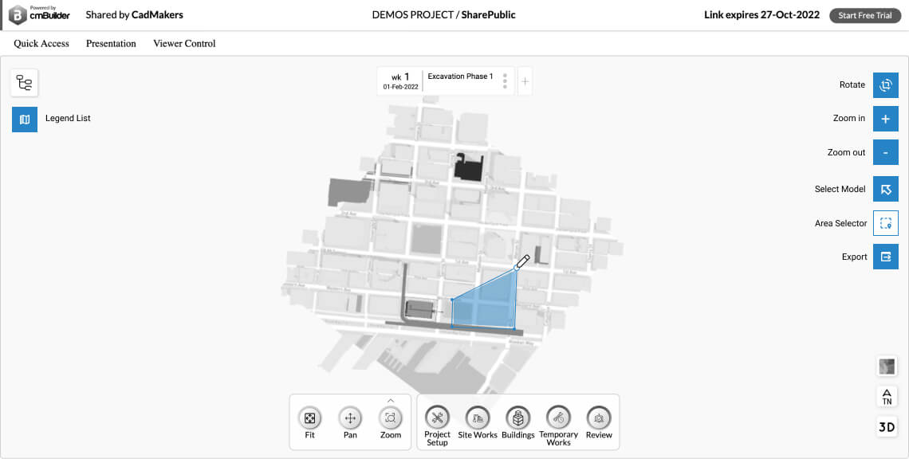Toggle the Area Selector tool
The width and height of the screenshot is (909, 459).
[x=885, y=223]
